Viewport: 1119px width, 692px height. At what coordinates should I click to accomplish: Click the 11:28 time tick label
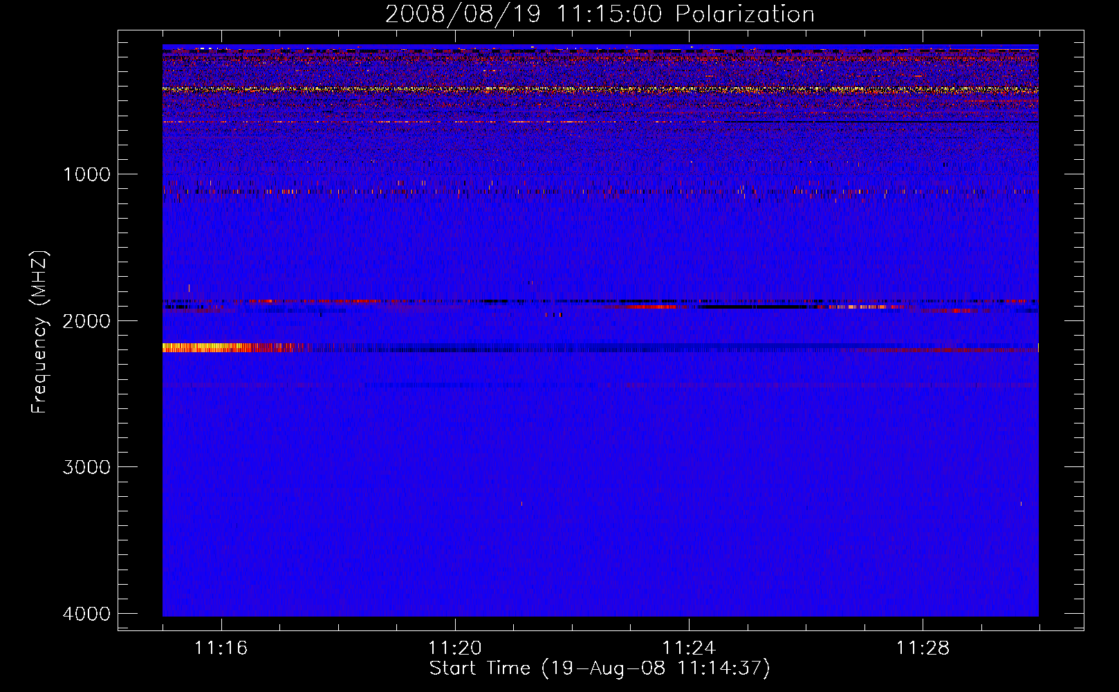923,648
